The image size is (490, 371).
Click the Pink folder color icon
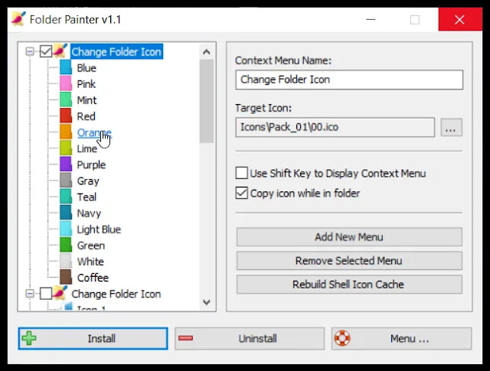(x=66, y=84)
